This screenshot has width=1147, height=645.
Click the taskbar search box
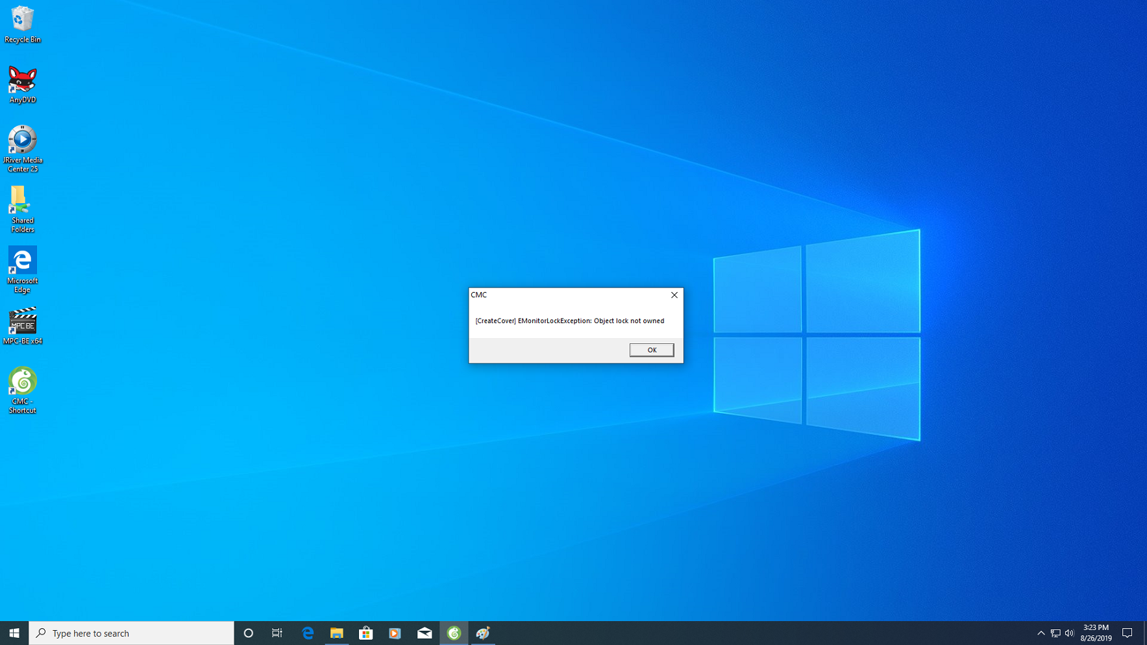[x=131, y=633]
